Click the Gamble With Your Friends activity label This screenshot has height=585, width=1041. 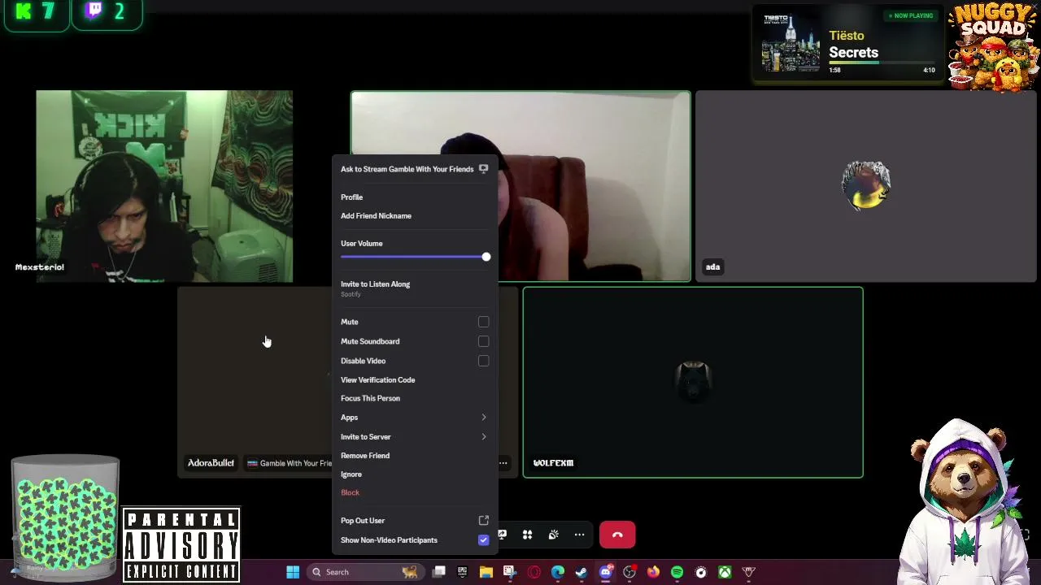point(290,463)
